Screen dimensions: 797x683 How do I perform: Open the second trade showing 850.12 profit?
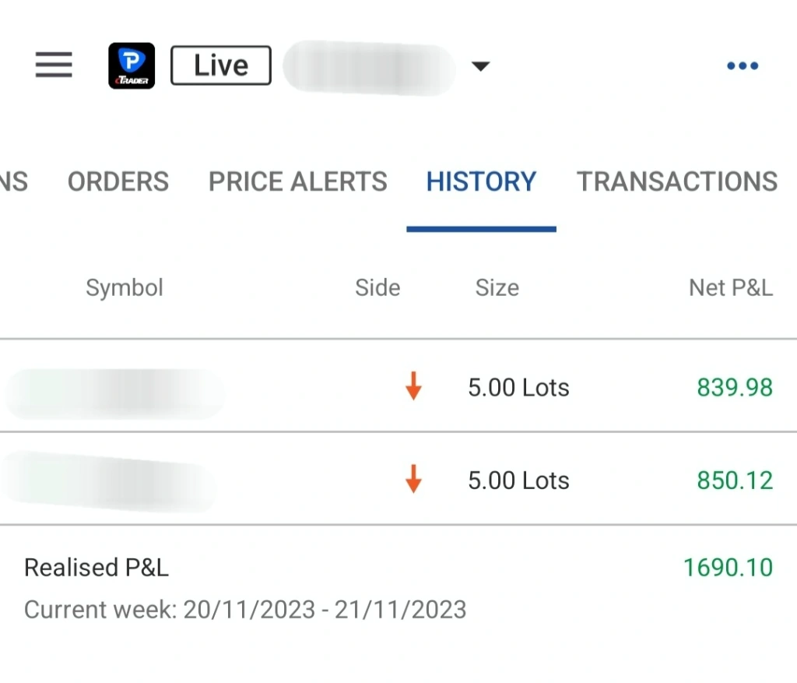click(x=398, y=479)
